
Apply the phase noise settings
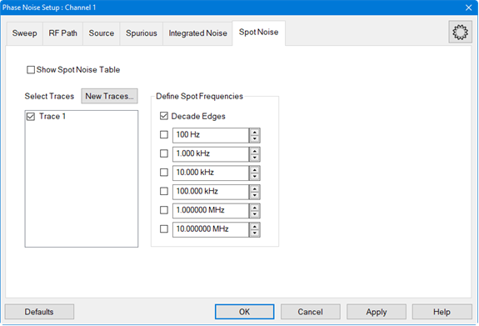377,312
